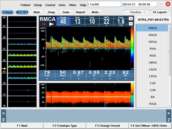Select LOA in the vessel list

coord(152,90)
